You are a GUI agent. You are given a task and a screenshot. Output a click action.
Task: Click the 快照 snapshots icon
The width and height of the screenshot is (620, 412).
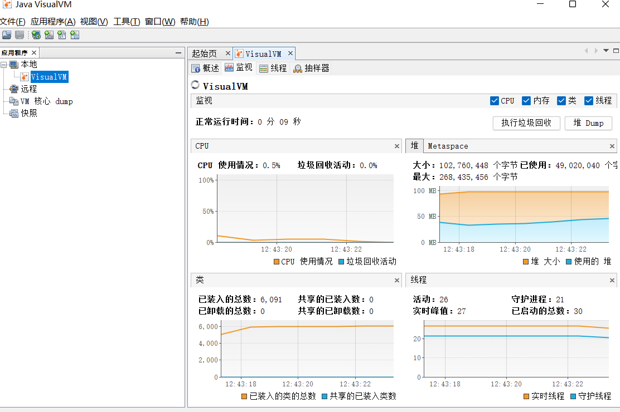[x=14, y=114]
